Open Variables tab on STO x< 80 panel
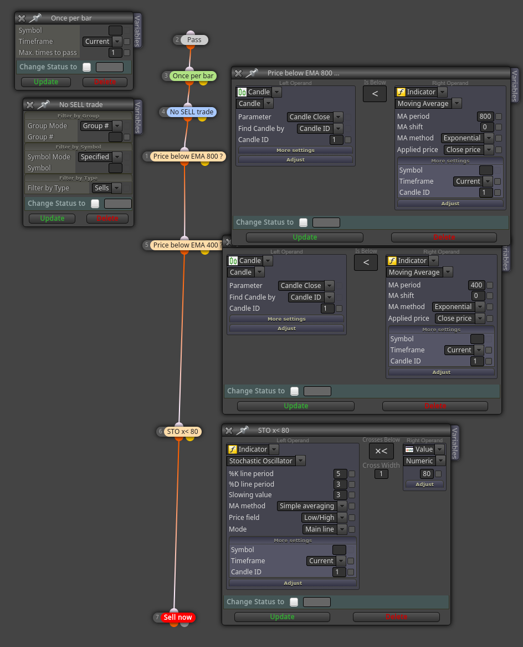523x647 pixels. click(x=455, y=443)
